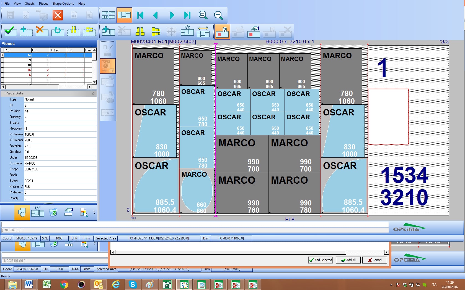Align pieces vertically with yellow bars icon
The width and height of the screenshot is (465, 290).
click(x=73, y=31)
